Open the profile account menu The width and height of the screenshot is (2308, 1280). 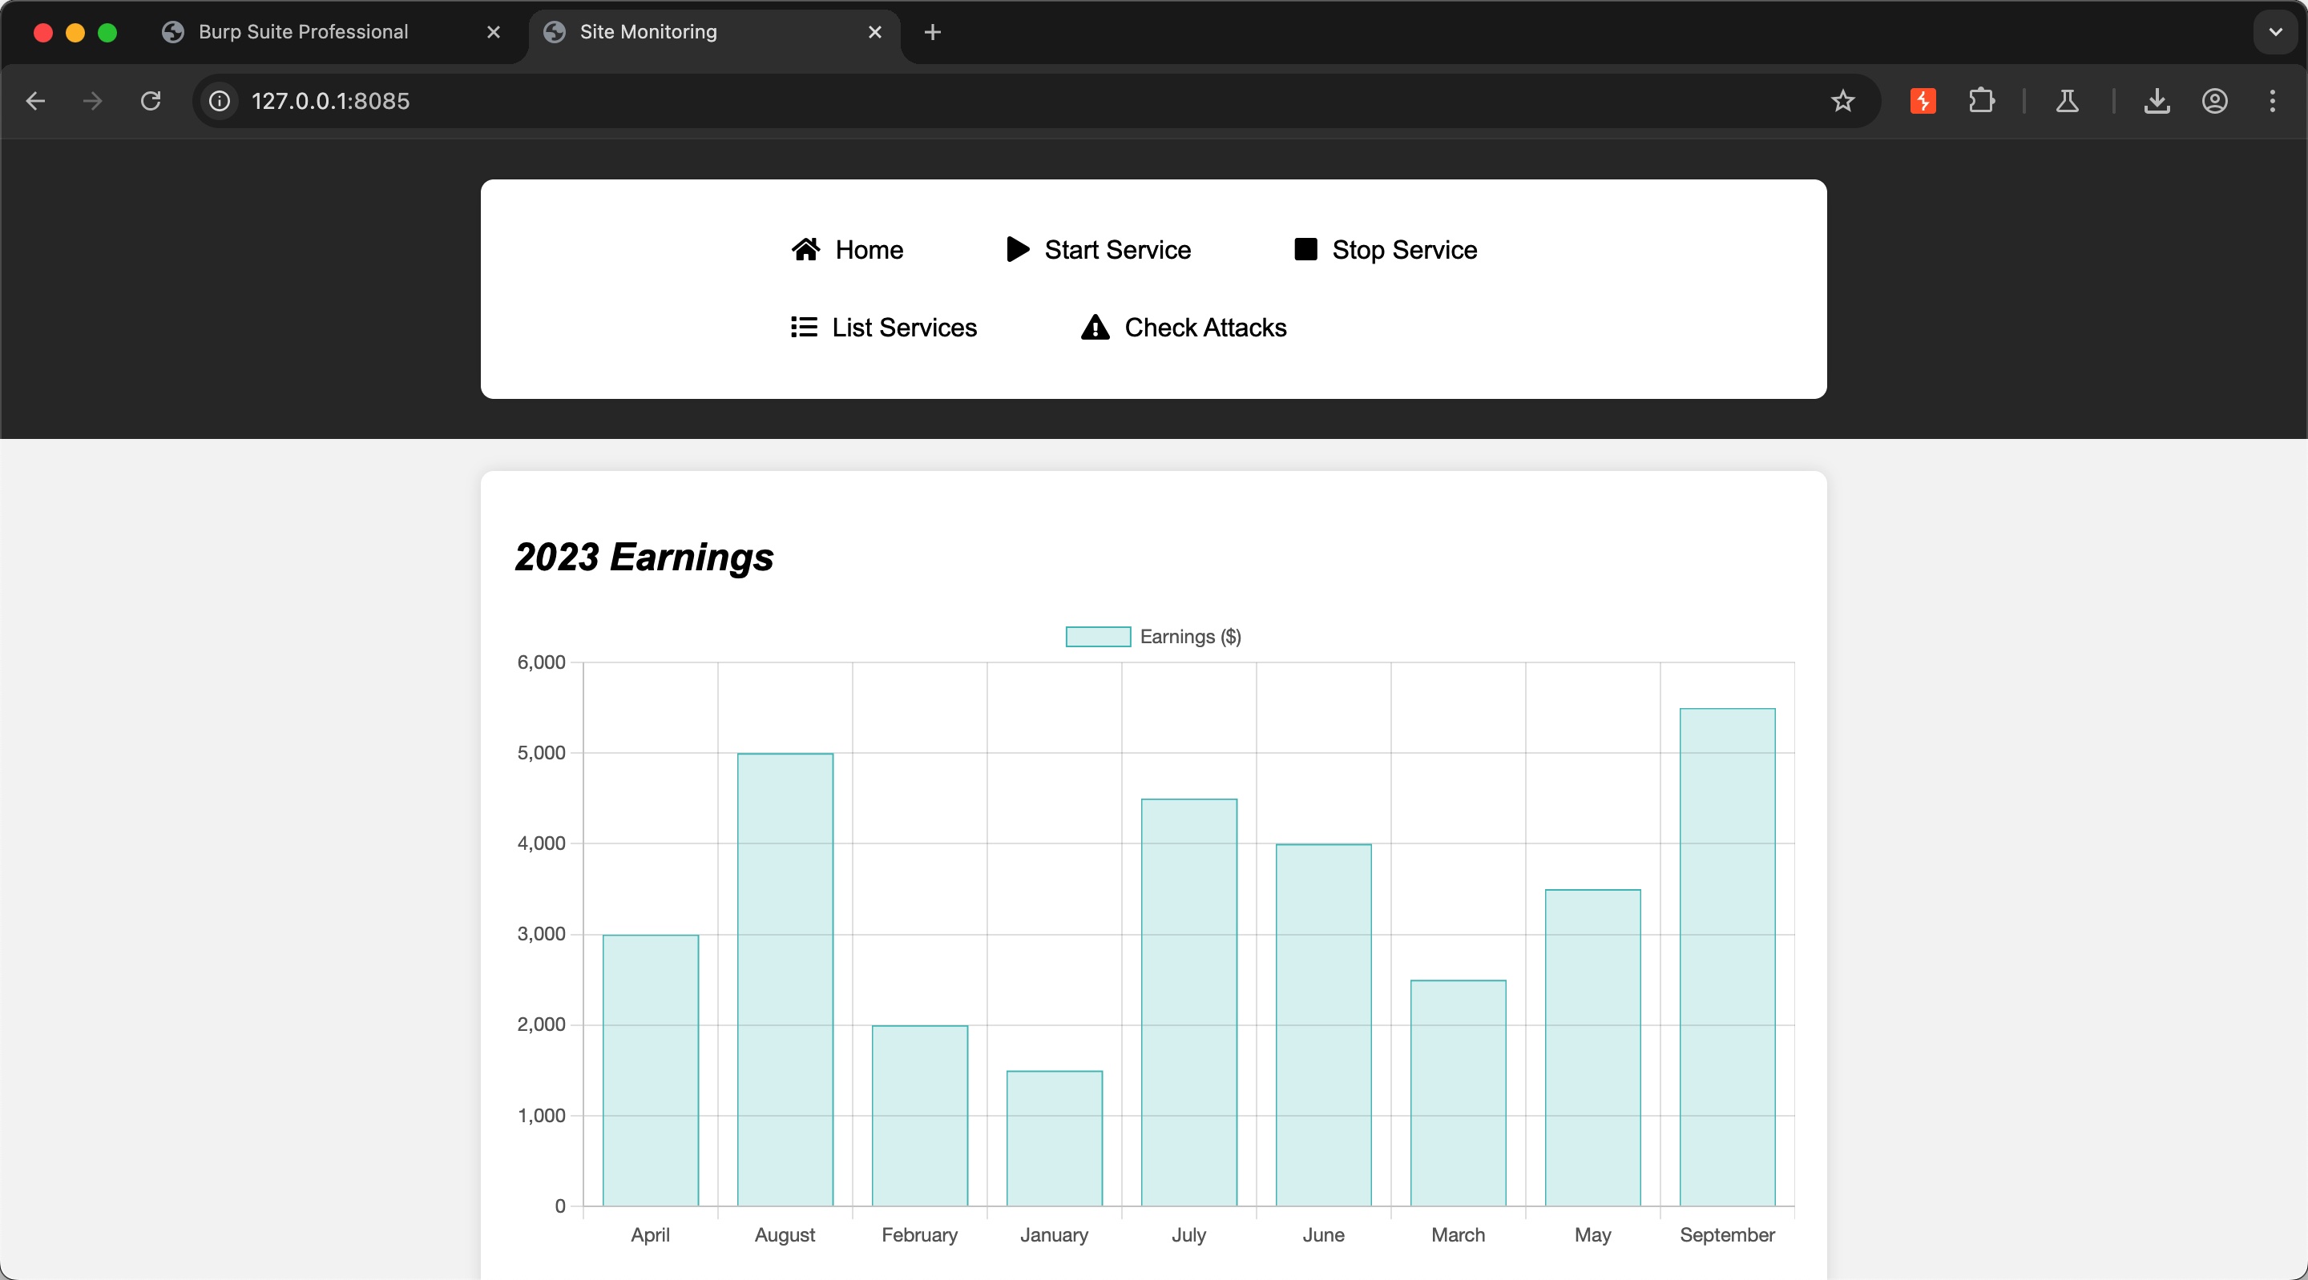[2215, 101]
